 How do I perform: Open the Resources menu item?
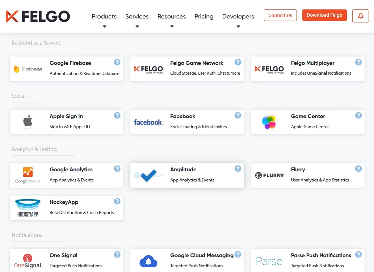point(171,16)
